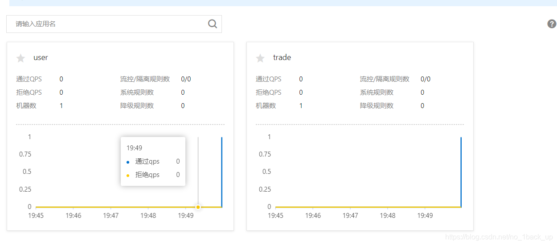This screenshot has width=557, height=245.
Task: Click 19:48 axis label in trade chart
Action: coord(388,216)
